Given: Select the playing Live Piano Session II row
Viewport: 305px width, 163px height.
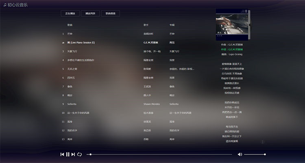Looking at the screenshot, I should [129, 42].
